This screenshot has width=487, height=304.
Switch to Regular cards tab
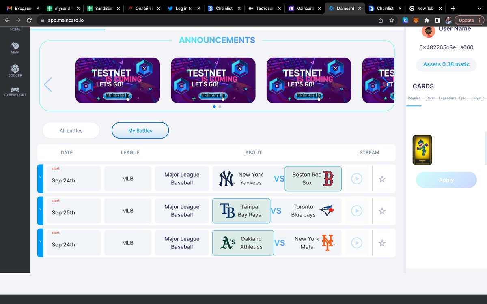pyautogui.click(x=414, y=98)
